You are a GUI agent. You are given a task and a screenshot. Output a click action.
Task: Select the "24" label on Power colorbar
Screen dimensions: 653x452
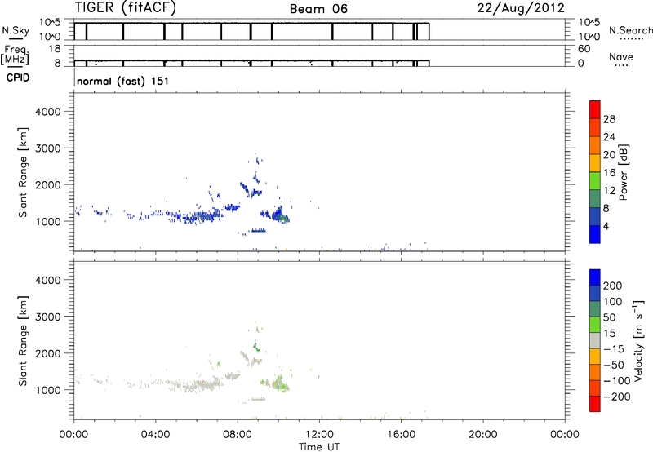point(609,137)
